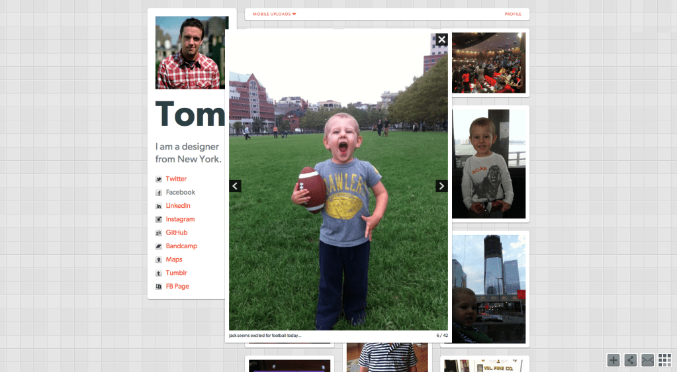Switch to the Profile tab
The height and width of the screenshot is (372, 677).
coord(512,14)
